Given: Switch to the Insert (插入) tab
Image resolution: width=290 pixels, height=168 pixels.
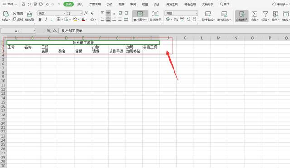Looking at the screenshot, I should pyautogui.click(x=80, y=4).
